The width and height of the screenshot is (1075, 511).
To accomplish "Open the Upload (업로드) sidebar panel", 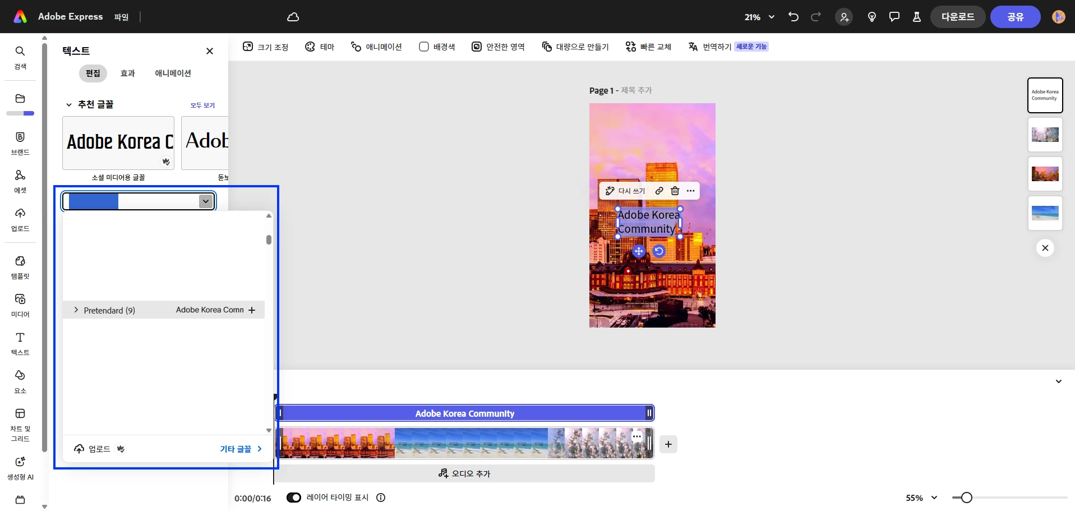I will (20, 219).
